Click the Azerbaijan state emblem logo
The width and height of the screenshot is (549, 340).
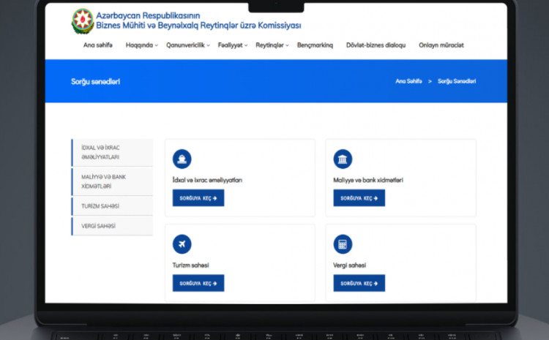[81, 20]
